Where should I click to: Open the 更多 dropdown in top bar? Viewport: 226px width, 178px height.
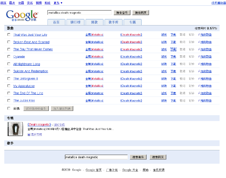coord(58,3)
